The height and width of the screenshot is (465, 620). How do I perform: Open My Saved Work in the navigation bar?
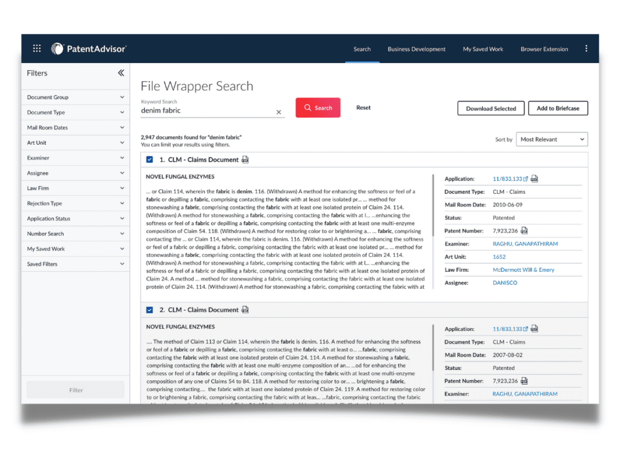(483, 49)
